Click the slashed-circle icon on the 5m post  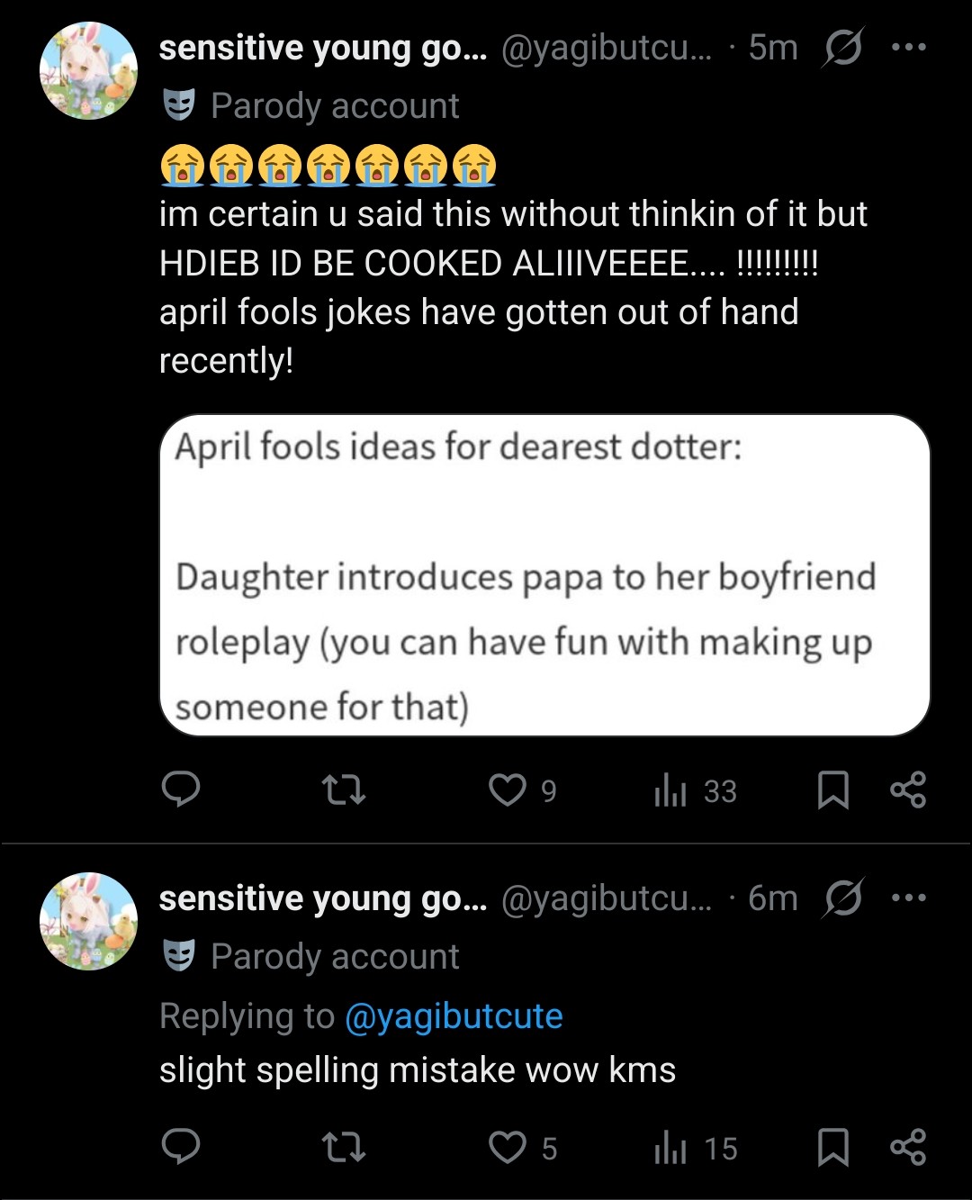pos(842,47)
